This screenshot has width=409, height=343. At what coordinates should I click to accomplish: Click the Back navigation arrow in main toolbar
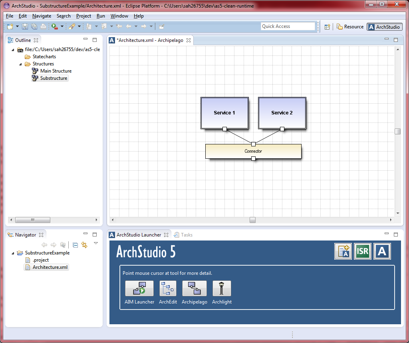click(x=129, y=26)
